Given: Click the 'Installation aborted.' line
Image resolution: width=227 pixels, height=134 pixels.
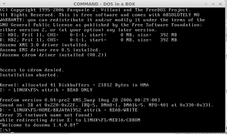Looking at the screenshot, I should tap(29, 75).
